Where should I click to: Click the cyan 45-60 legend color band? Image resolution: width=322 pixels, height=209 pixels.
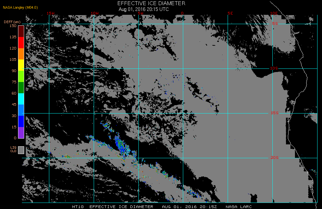click(21, 99)
